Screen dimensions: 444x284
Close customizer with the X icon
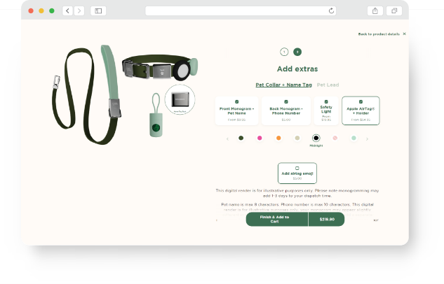(x=404, y=34)
